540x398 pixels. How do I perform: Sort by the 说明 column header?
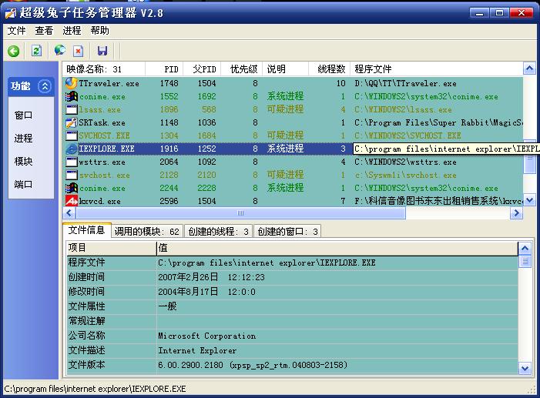(x=286, y=69)
